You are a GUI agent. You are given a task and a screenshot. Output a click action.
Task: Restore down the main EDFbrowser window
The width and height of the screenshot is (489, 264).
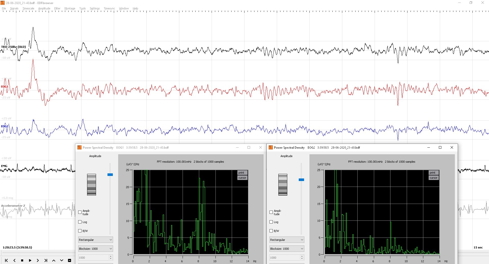[471, 3]
